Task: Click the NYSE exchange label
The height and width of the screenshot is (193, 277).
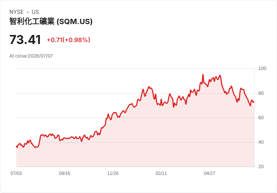Action: (17, 12)
